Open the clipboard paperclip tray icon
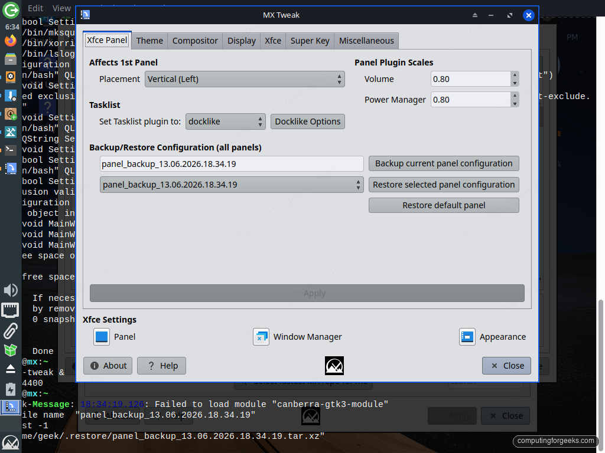605x453 pixels. pyautogui.click(x=11, y=330)
